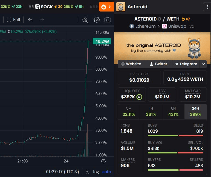Click the MKT CAP $10.2M box
Screen dimensions: 211x177
pos(193,95)
